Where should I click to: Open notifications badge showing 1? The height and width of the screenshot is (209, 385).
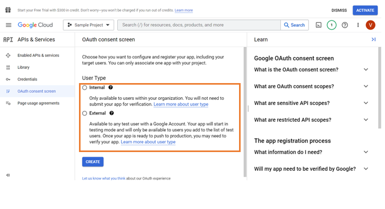(331, 25)
